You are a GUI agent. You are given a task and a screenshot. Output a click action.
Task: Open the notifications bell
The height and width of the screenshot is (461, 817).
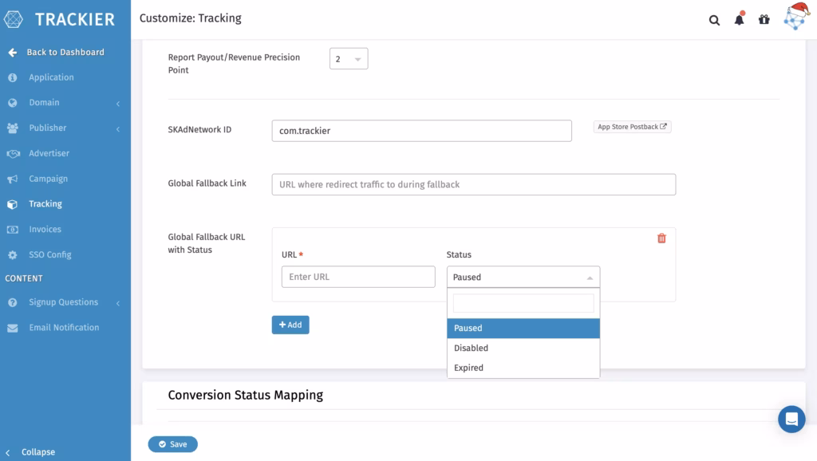point(740,19)
